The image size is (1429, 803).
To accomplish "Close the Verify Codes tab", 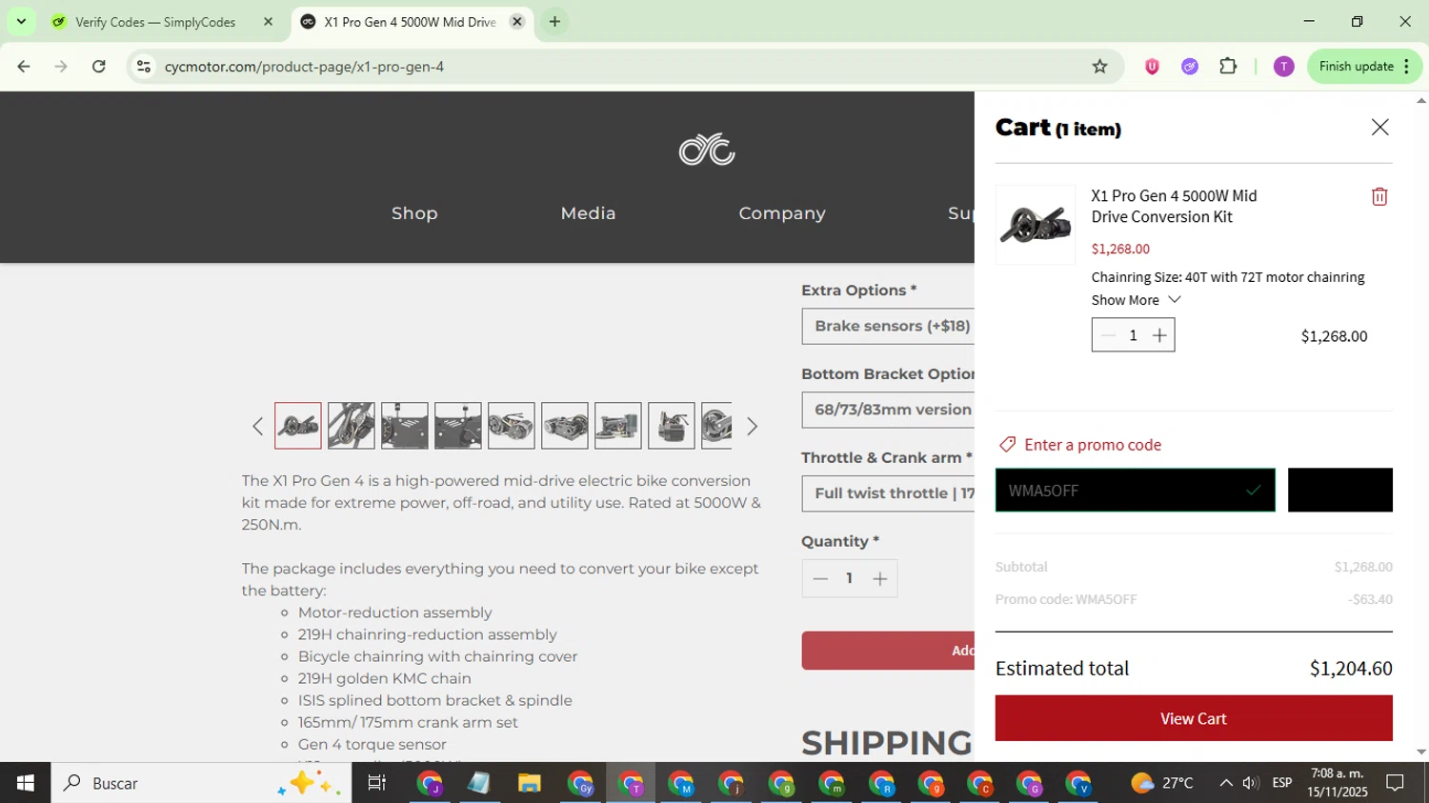I will click(268, 22).
